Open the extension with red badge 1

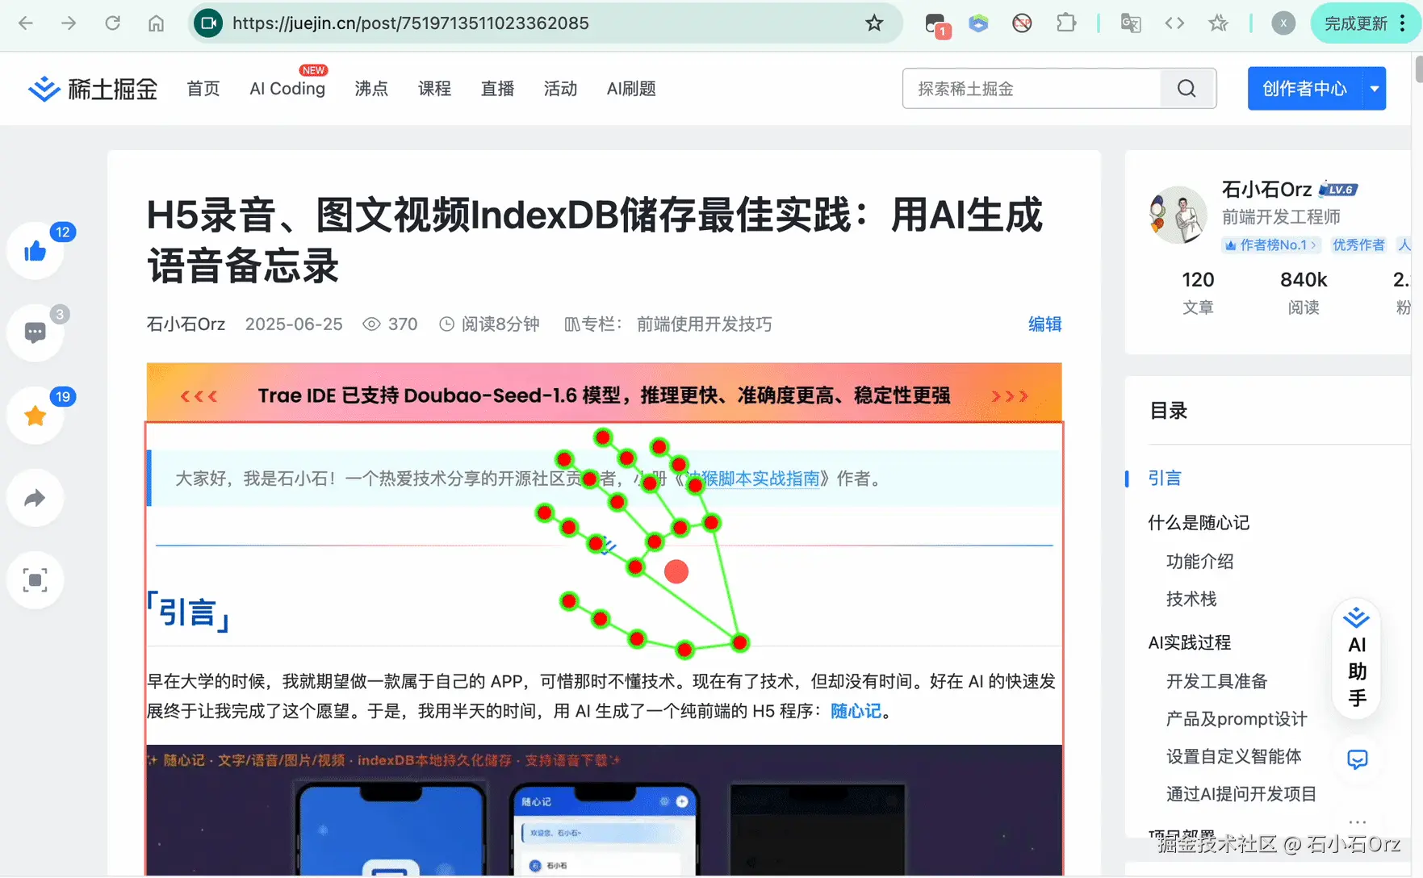pos(936,24)
